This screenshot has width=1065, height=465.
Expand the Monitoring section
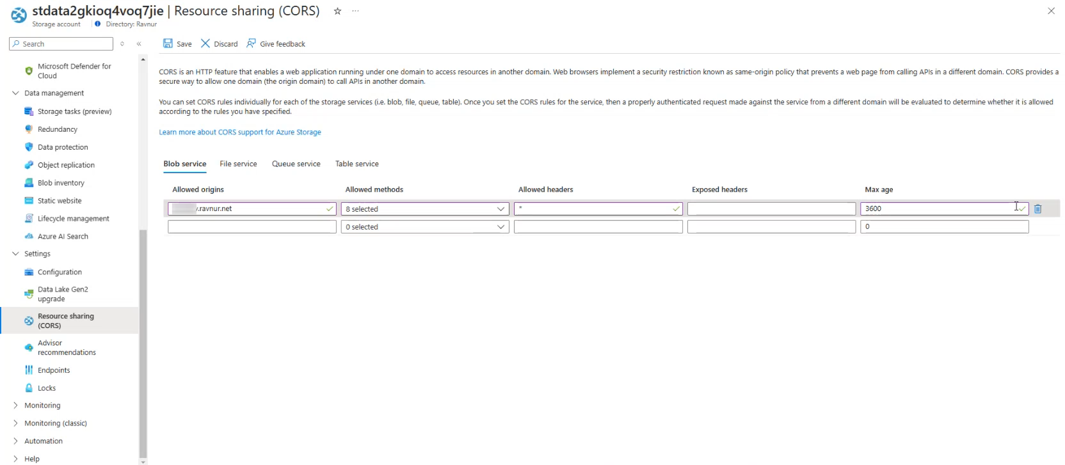click(16, 406)
